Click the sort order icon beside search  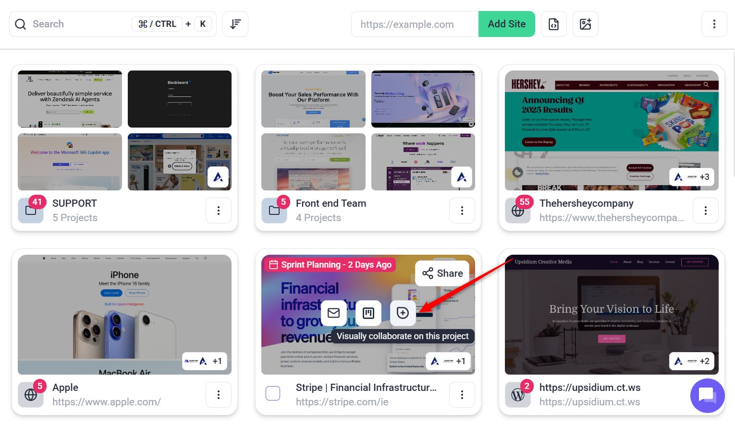(235, 24)
